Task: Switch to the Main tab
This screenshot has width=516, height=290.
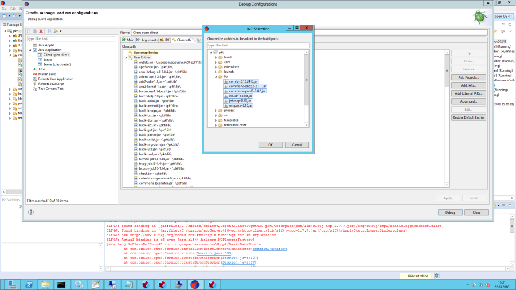Action: point(128,40)
